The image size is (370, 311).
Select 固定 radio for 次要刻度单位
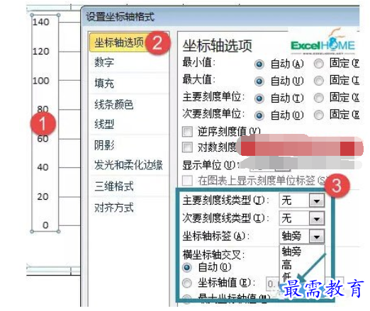(x=319, y=115)
